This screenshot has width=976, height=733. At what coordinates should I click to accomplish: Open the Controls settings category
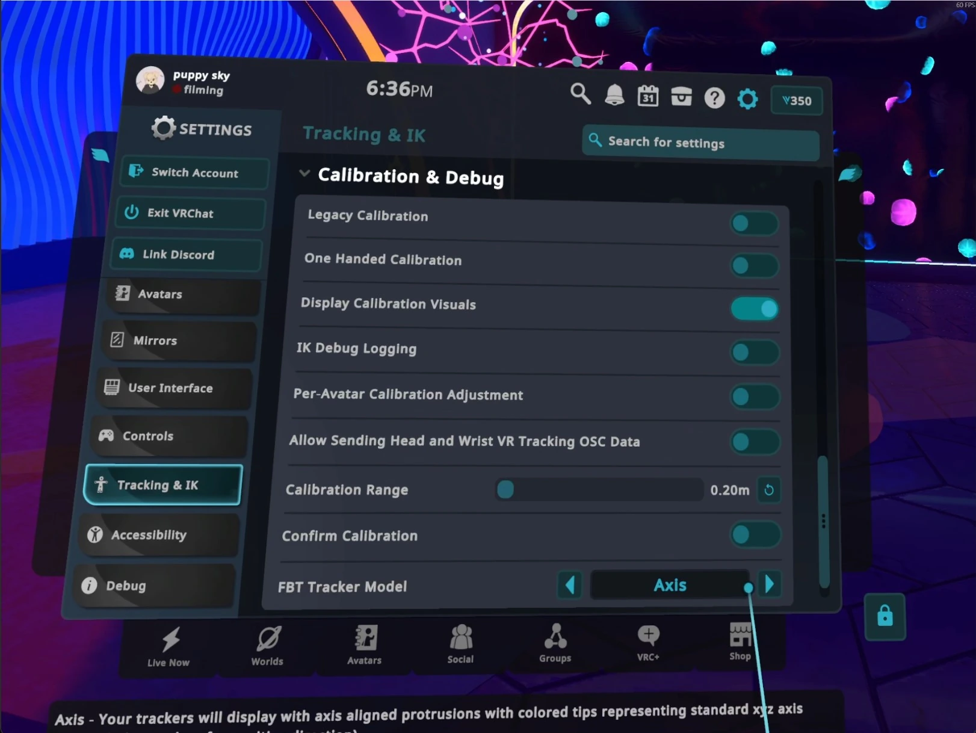(x=168, y=436)
